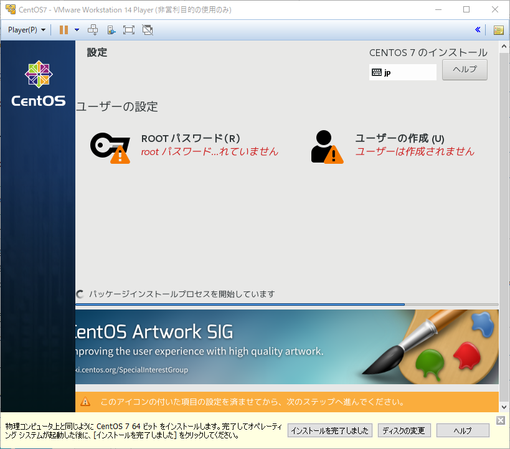The width and height of the screenshot is (510, 449).
Task: Click the パッケージインストール status text
Action: coord(182,294)
